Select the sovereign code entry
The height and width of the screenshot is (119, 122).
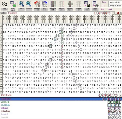click(x=5, y=105)
